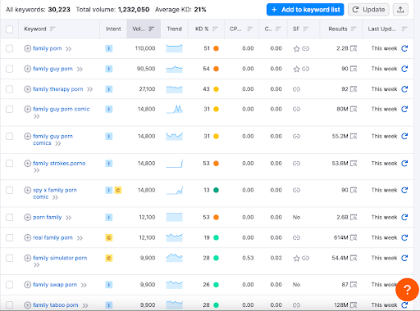
Task: Click the Update button
Action: pos(368,10)
